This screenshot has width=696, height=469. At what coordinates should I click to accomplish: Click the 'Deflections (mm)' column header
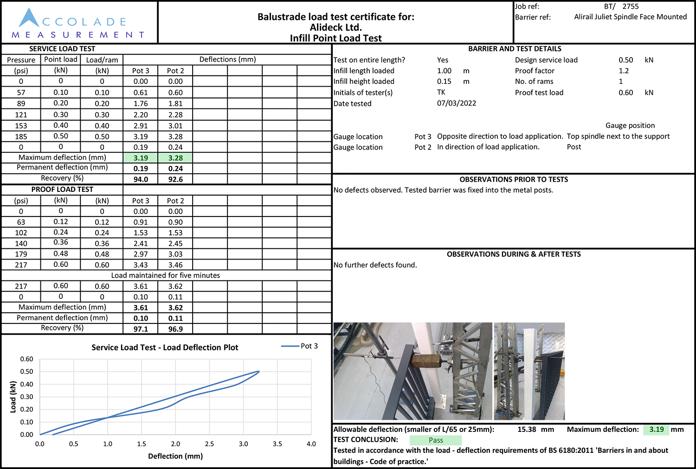point(227,59)
